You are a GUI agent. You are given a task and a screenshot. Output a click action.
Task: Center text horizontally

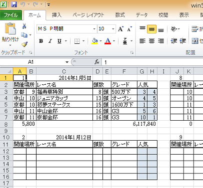(x=151, y=41)
